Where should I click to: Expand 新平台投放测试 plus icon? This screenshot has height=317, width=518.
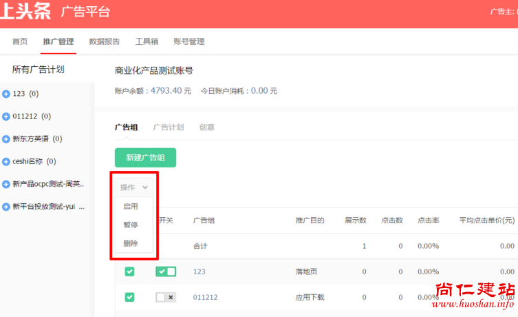(x=6, y=207)
